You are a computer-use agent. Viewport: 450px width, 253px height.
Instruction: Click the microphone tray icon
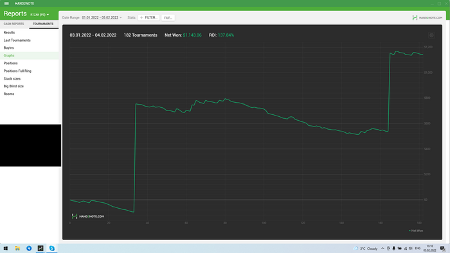393,249
